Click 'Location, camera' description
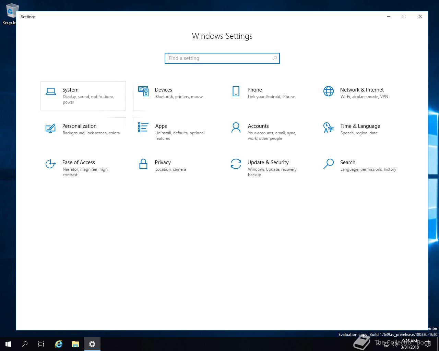This screenshot has width=439, height=351. tap(170, 169)
